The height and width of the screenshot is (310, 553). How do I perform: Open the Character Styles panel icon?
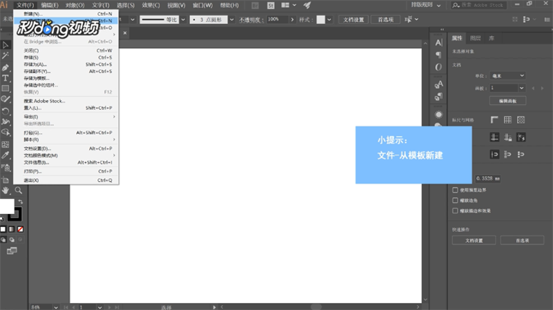(x=438, y=84)
